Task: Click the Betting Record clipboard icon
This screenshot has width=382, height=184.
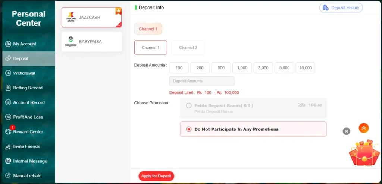Action: (x=8, y=88)
